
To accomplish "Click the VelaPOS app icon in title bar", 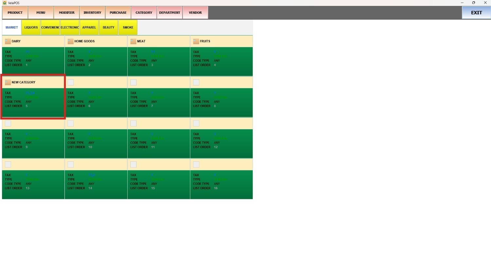I will [5, 3].
